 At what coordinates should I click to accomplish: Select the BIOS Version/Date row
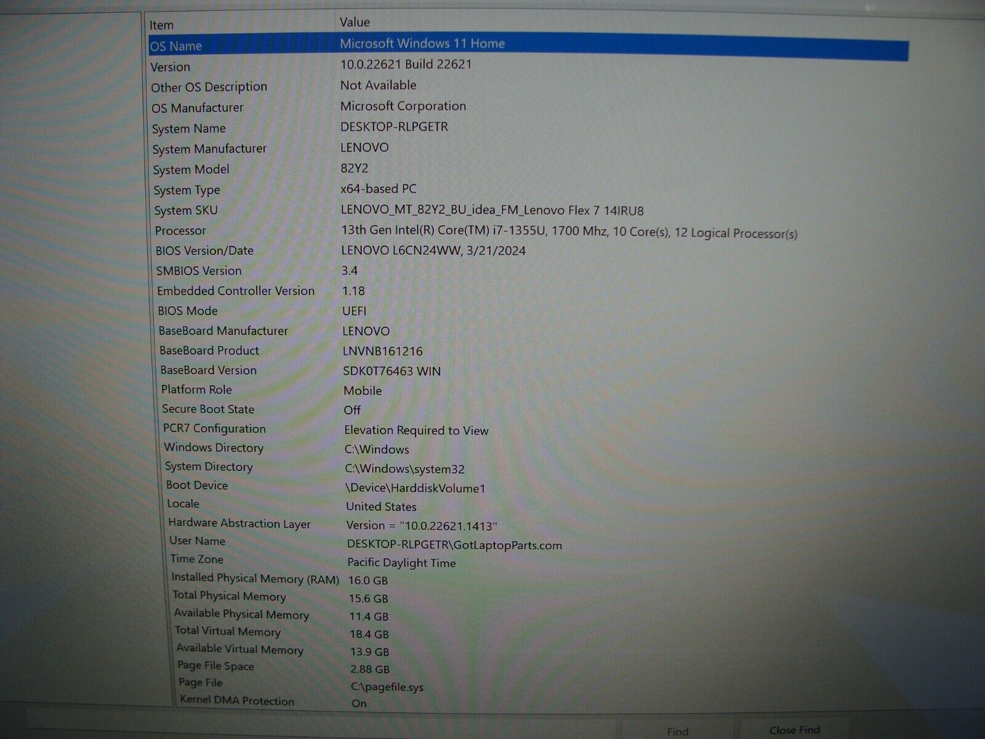(x=204, y=251)
